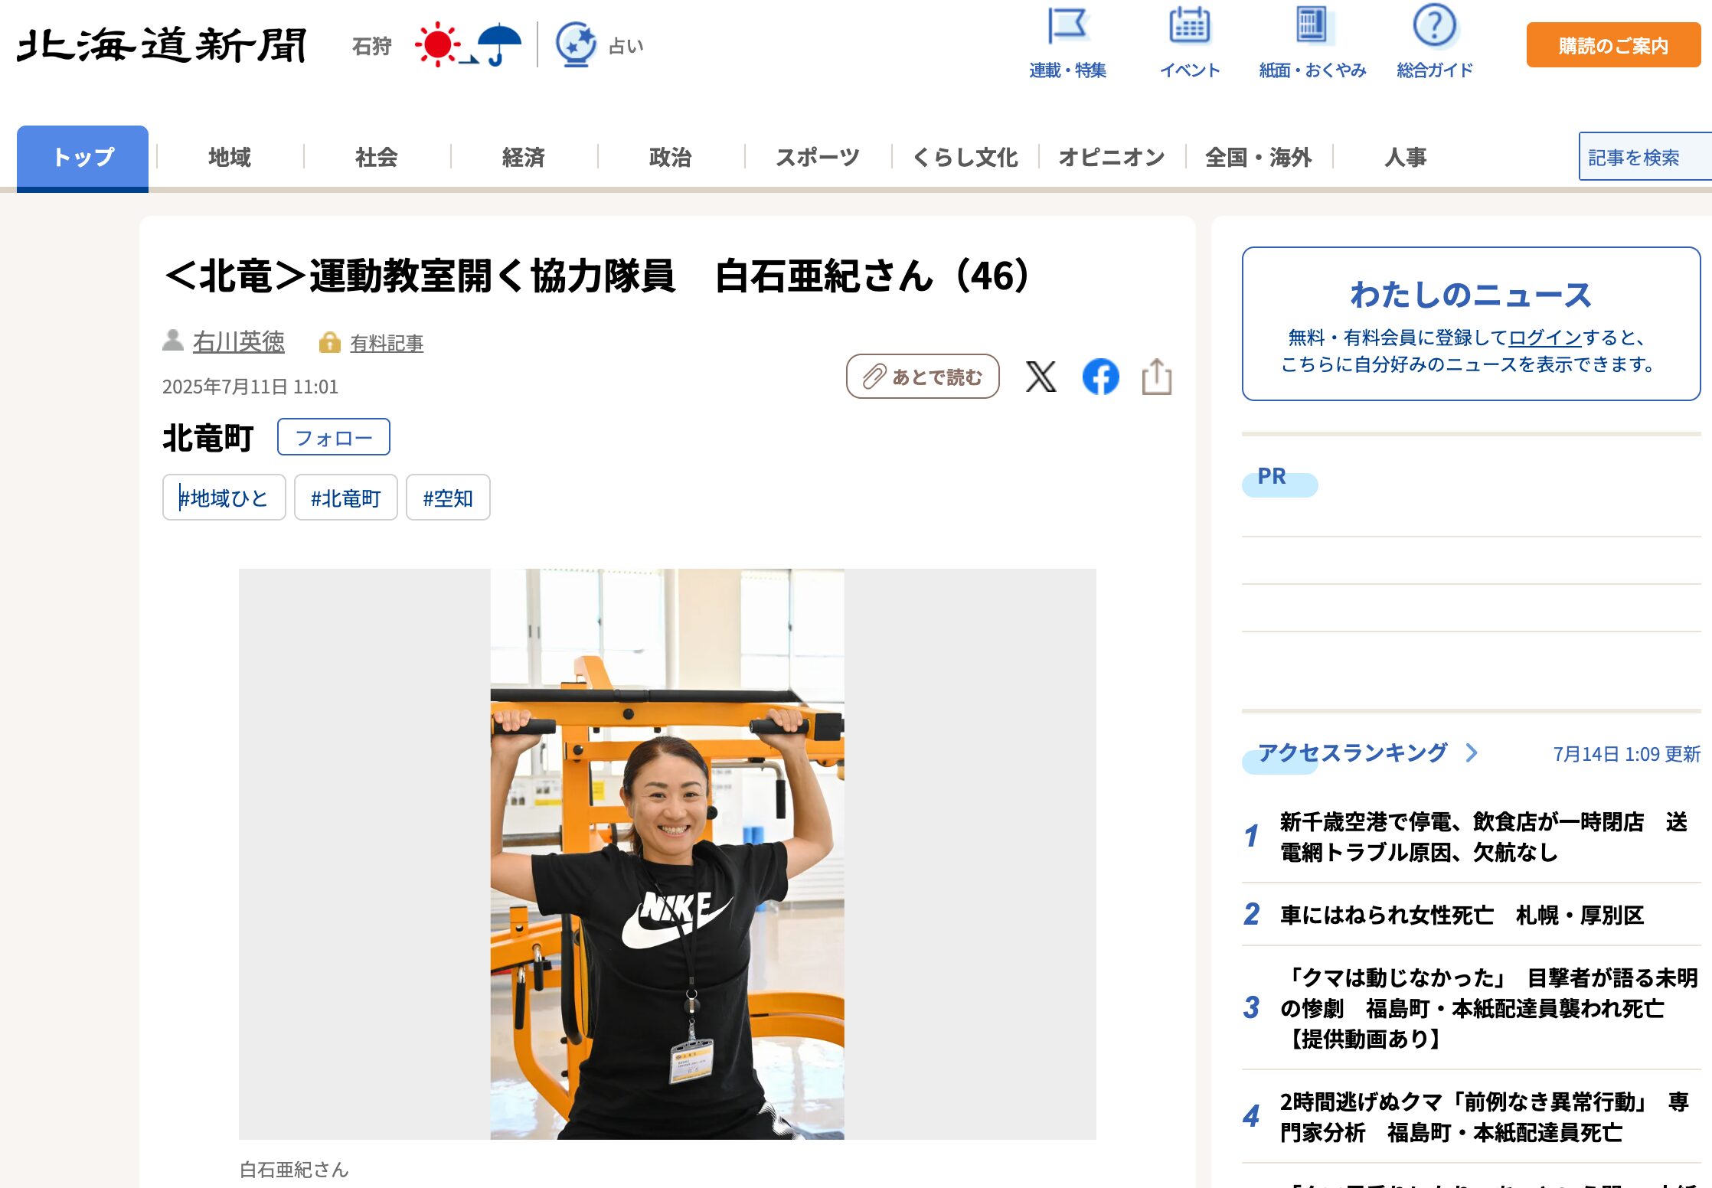Switch to the スポーツ tab
The height and width of the screenshot is (1188, 1712).
click(x=816, y=157)
